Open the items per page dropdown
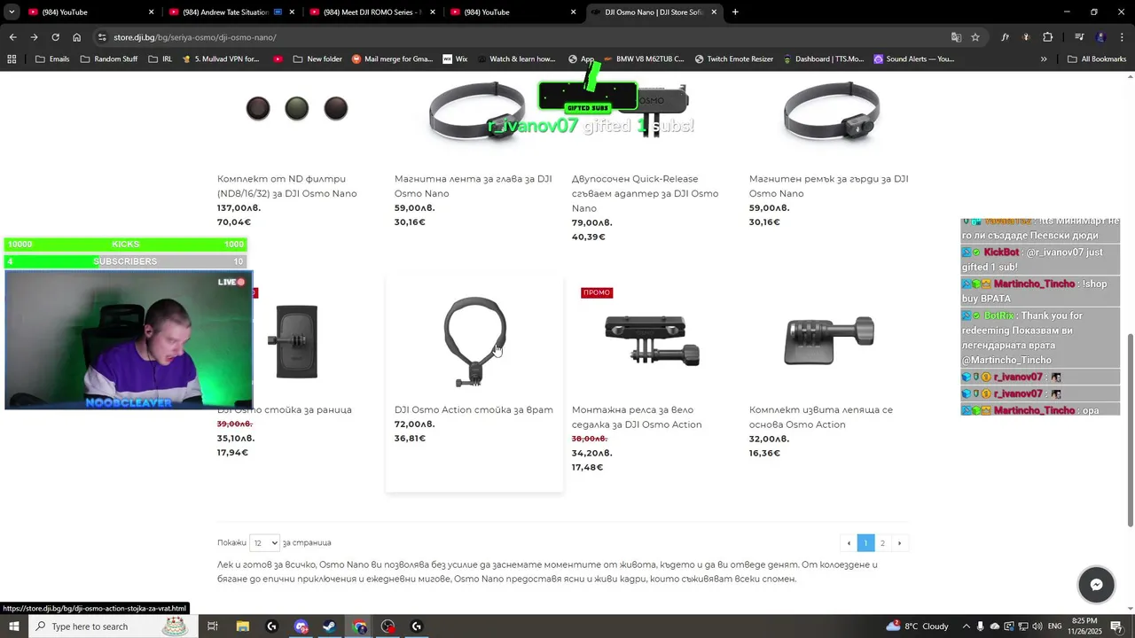The image size is (1135, 638). click(x=264, y=543)
